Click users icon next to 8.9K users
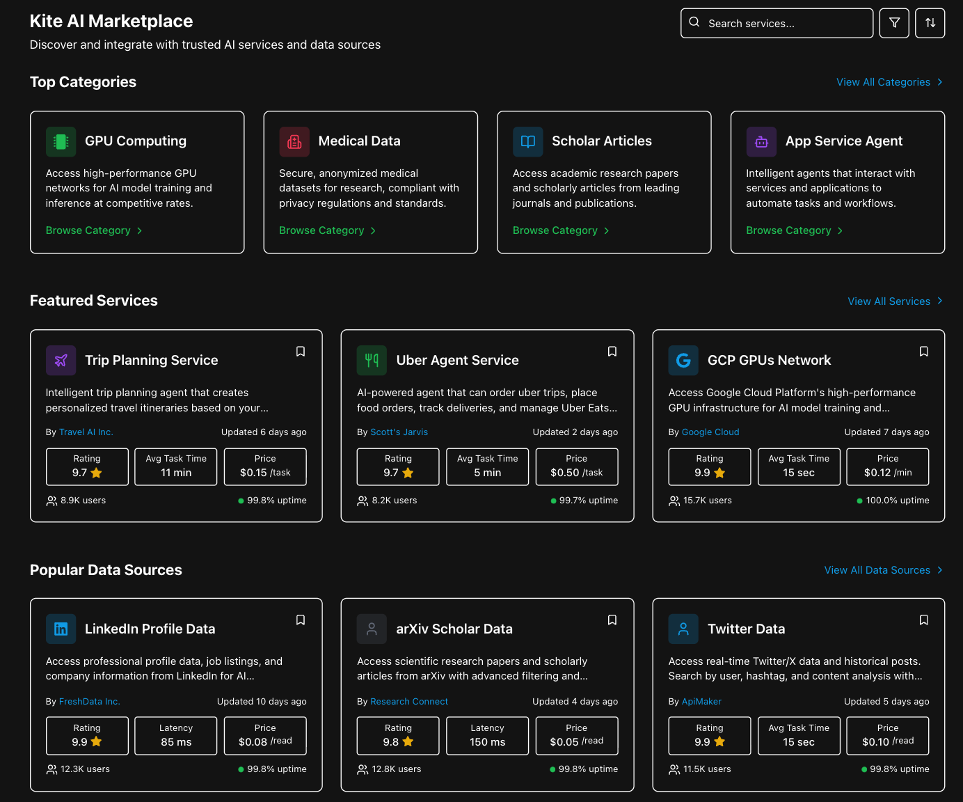This screenshot has width=963, height=802. [51, 501]
